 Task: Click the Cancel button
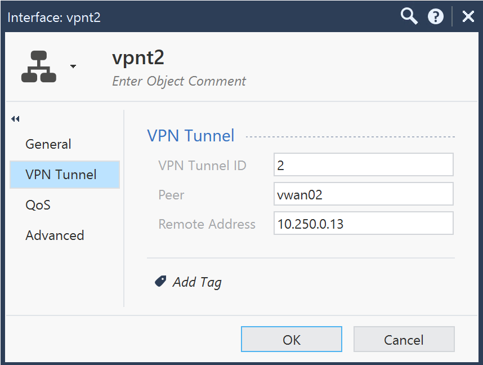pyautogui.click(x=404, y=339)
